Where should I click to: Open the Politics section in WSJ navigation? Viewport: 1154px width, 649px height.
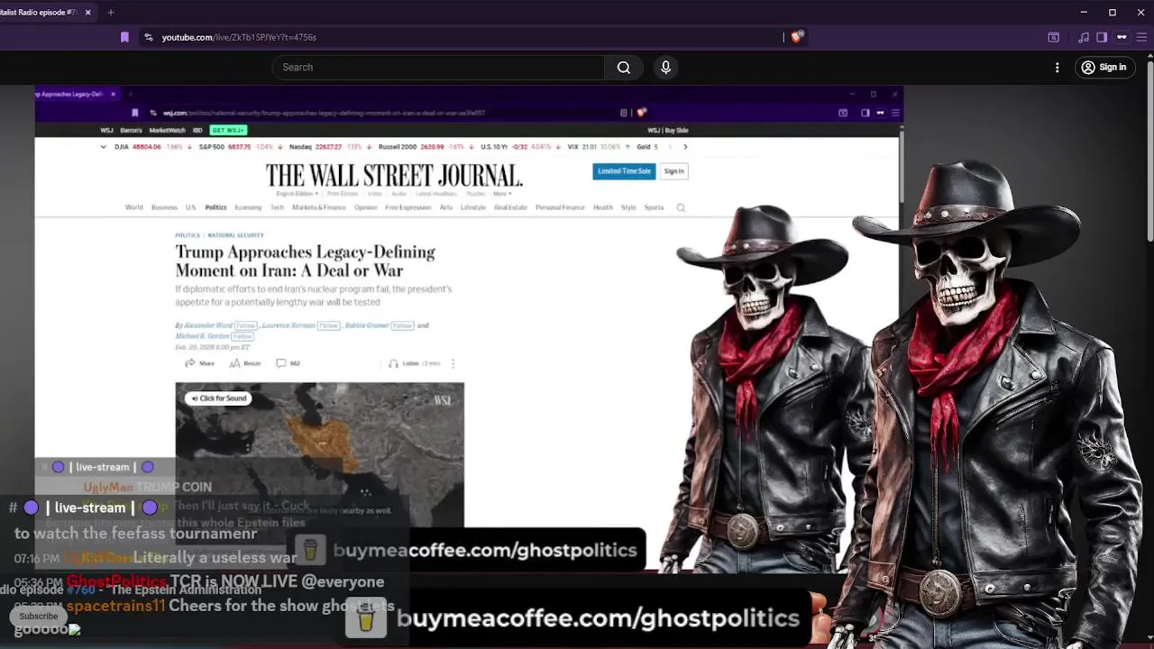(215, 207)
